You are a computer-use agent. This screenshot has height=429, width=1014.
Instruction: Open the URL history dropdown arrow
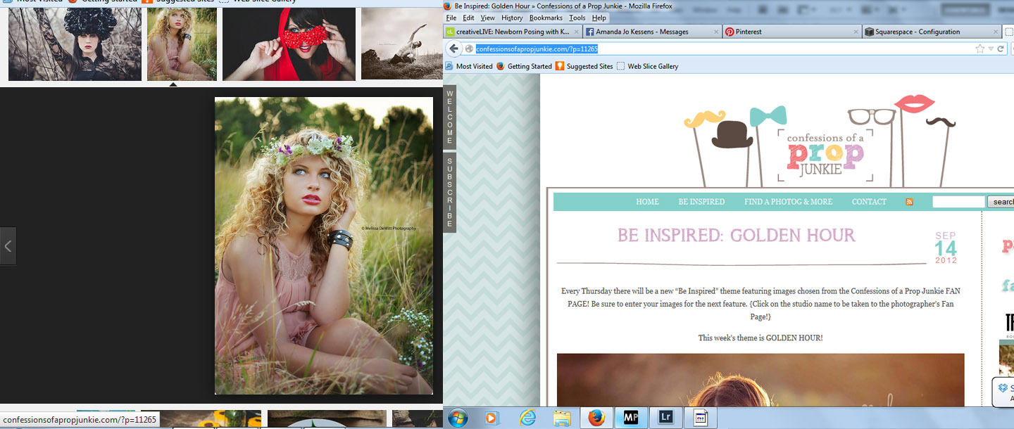point(991,49)
